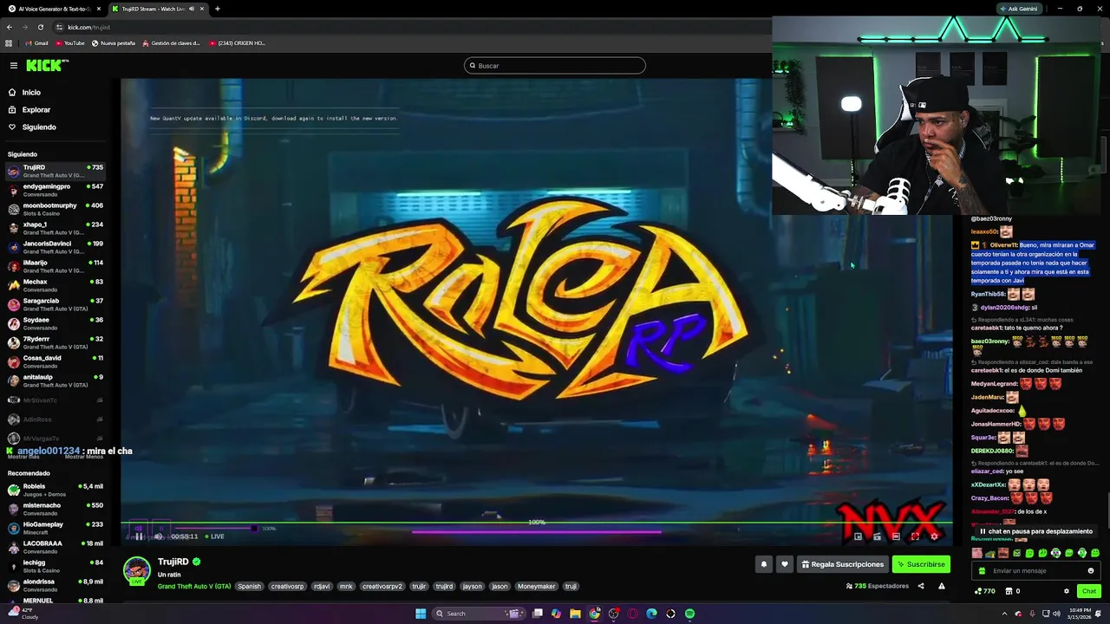This screenshot has width=1110, height=624.
Task: Click the Buscar search field
Action: (x=555, y=65)
